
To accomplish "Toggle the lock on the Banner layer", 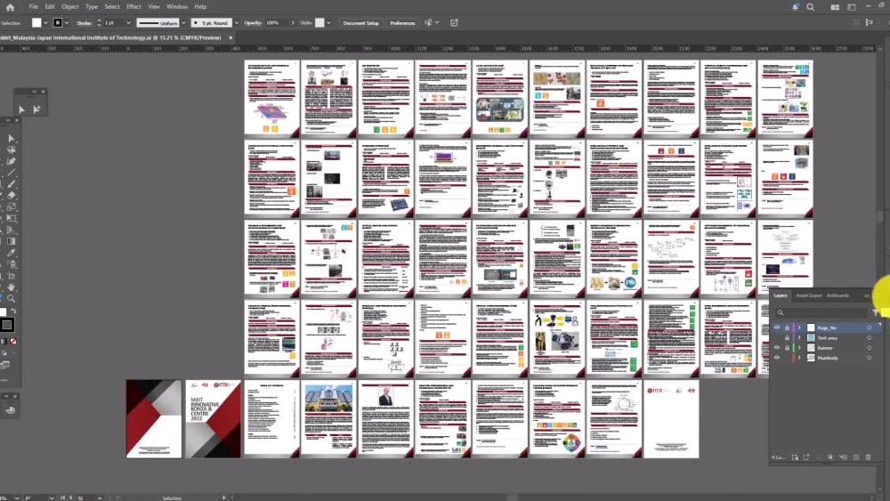I will (x=787, y=348).
